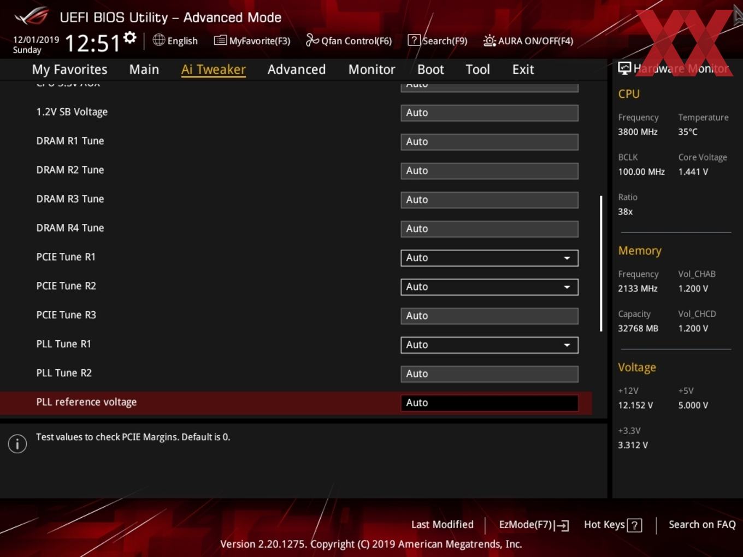Click +3.3V reading 3.312 V
The image size is (743, 557).
coord(633,445)
